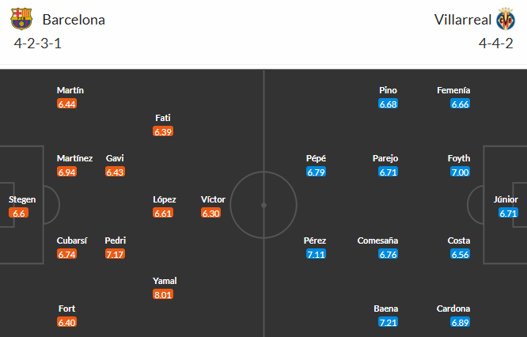Select player Pedri on the pitch
Viewport: 527px width, 337px height.
pos(116,240)
